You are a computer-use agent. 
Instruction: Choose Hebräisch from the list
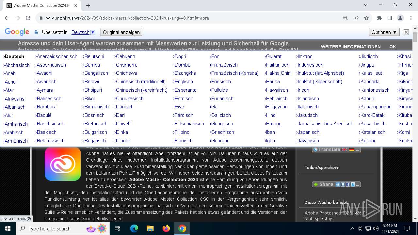[276, 99]
